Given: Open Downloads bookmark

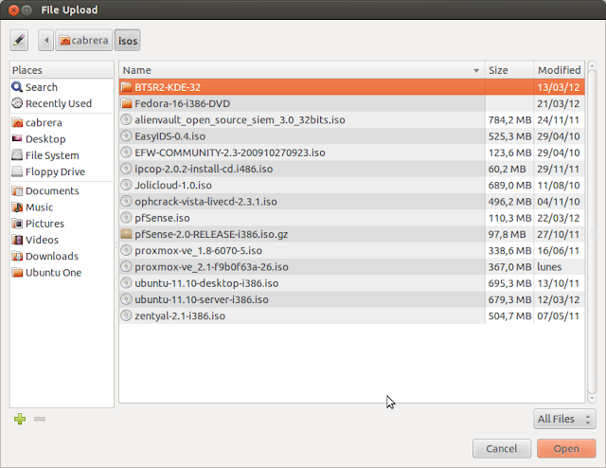Looking at the screenshot, I should click(62, 256).
